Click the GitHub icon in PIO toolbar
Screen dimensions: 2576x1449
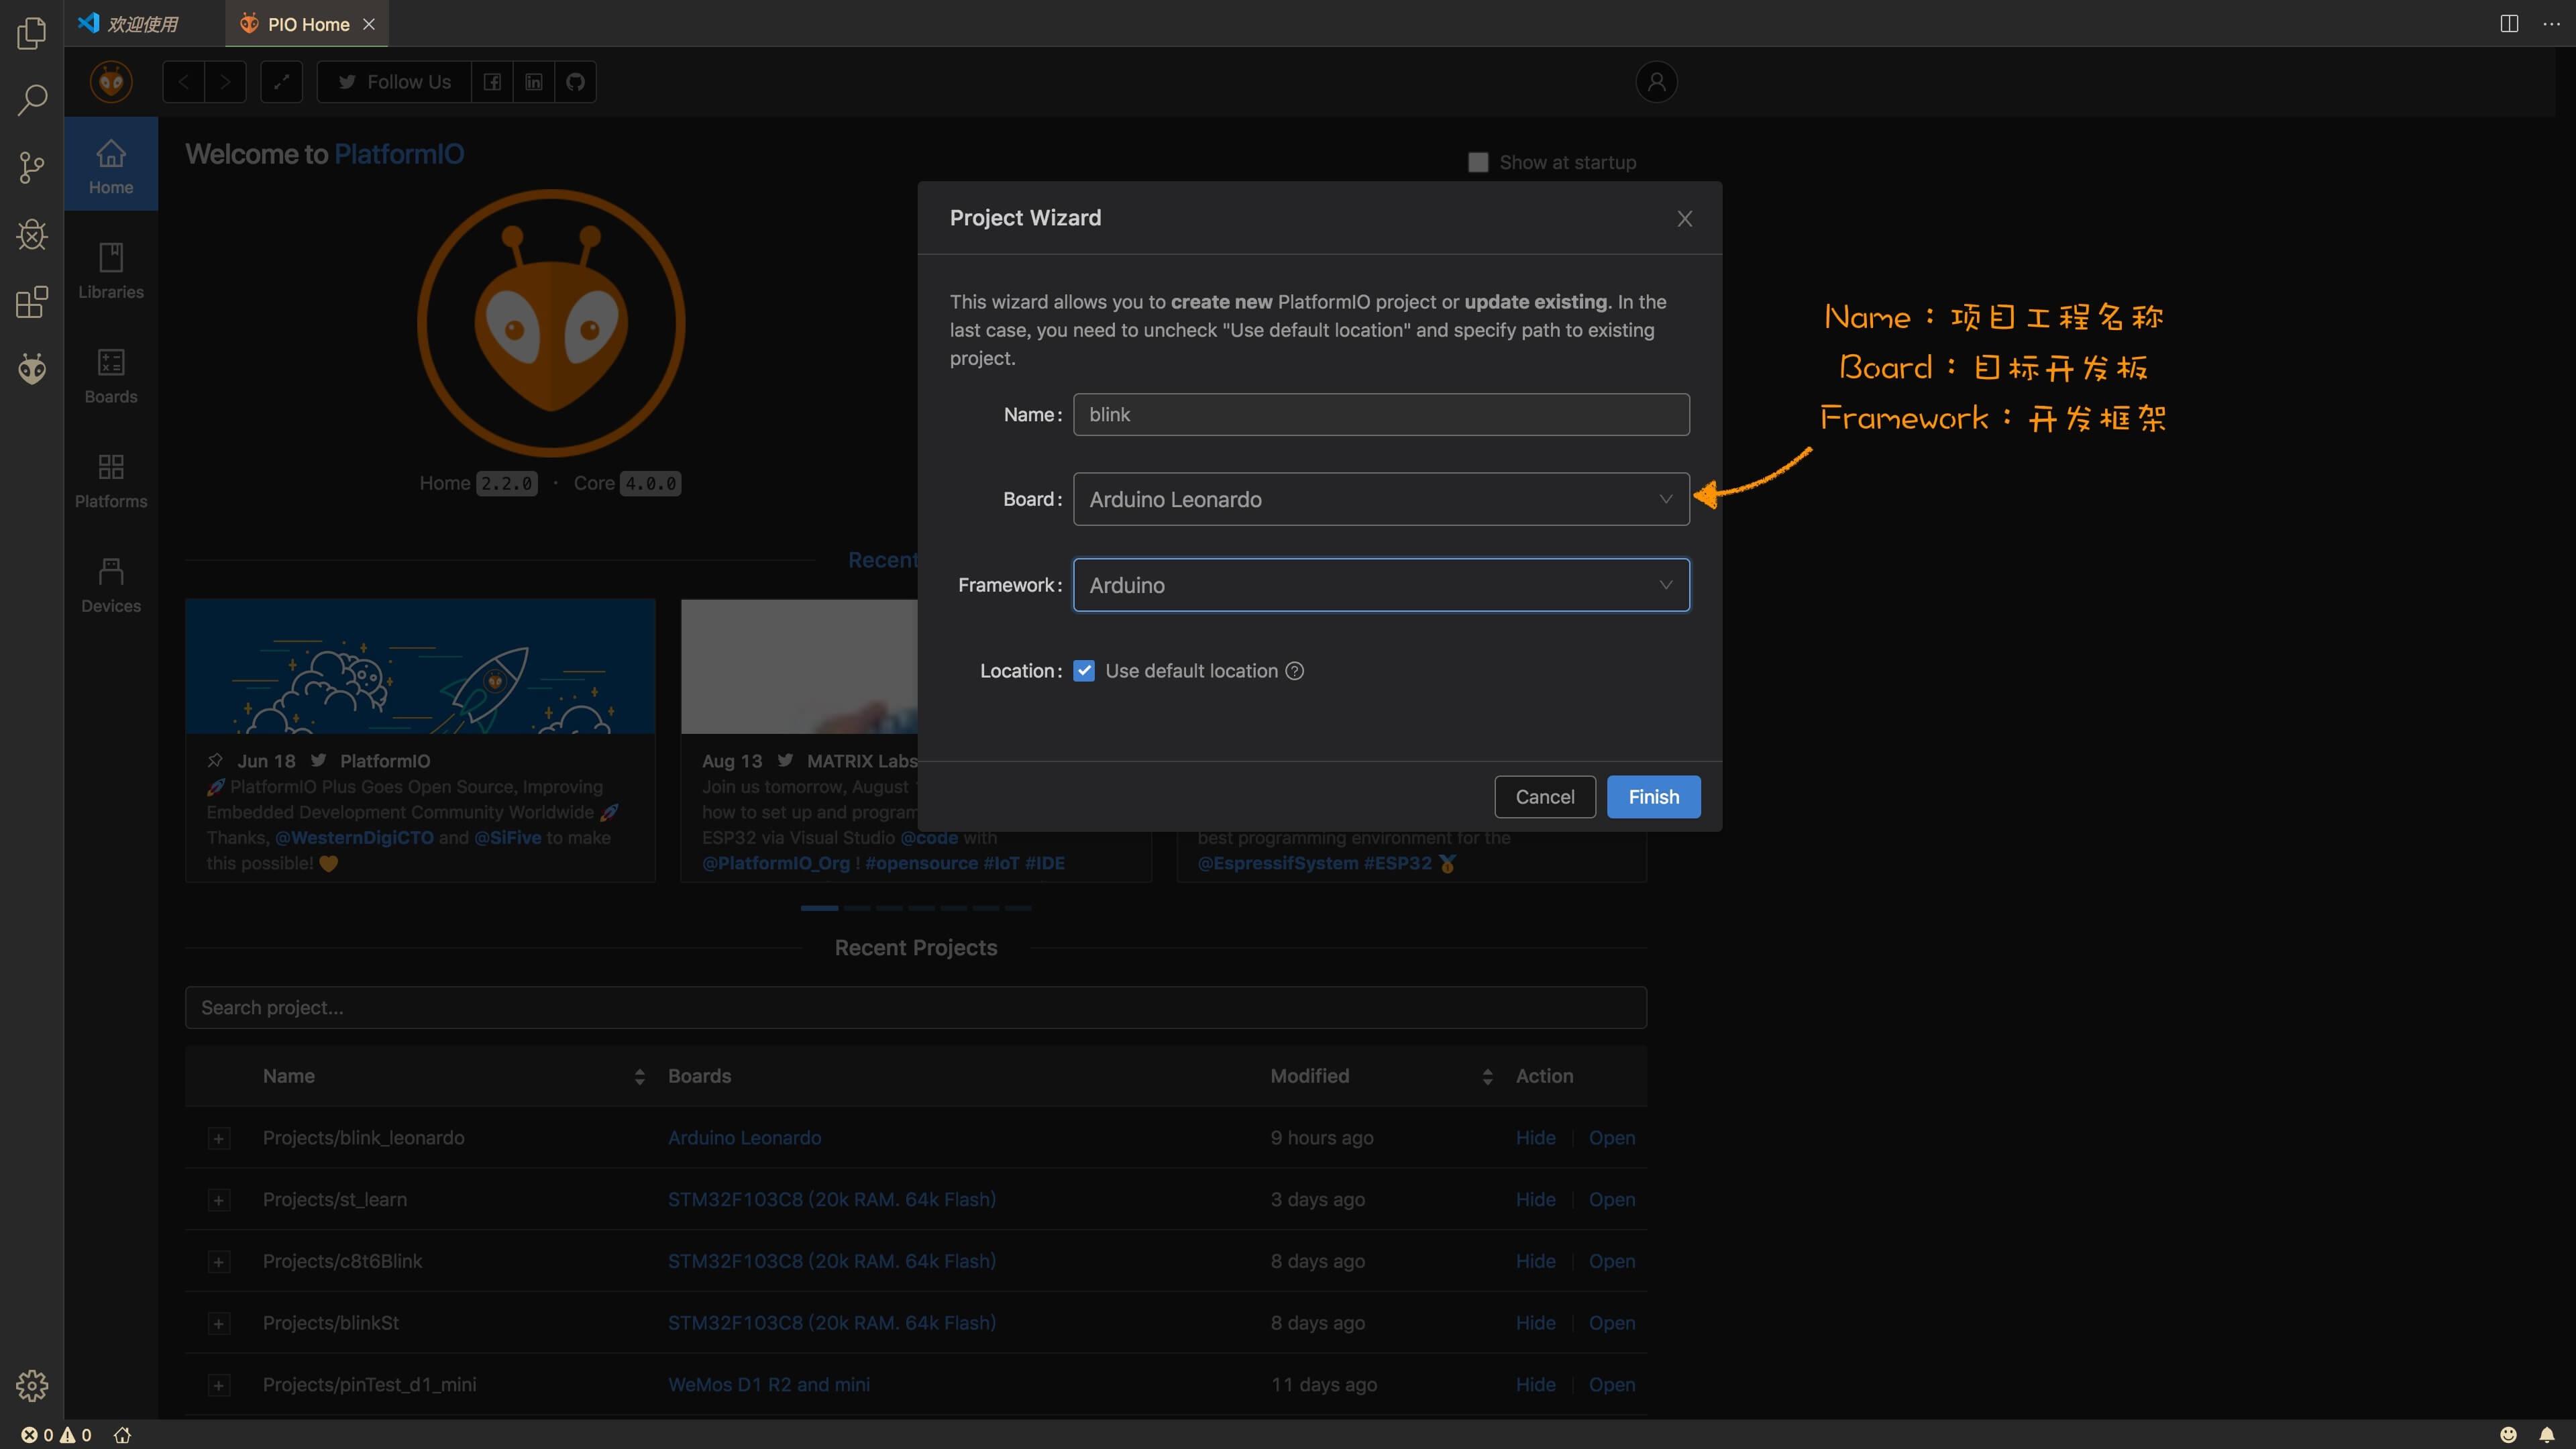(575, 82)
